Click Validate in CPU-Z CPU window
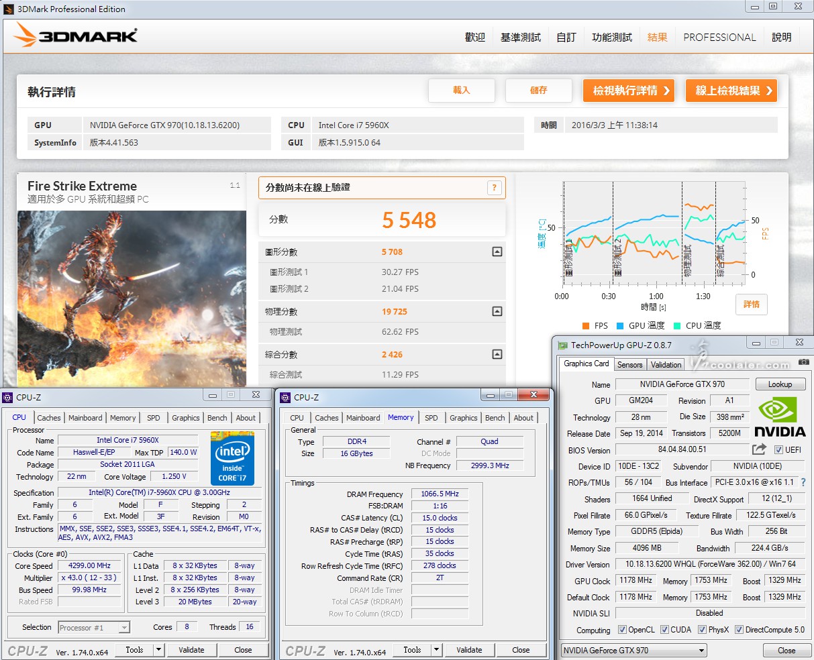The image size is (814, 660). point(191,650)
